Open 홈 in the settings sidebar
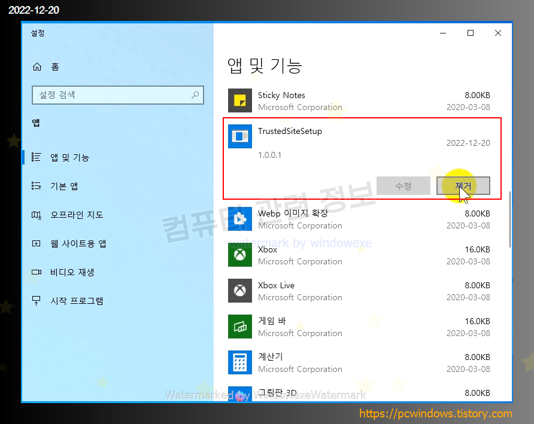Image resolution: width=534 pixels, height=424 pixels. pyautogui.click(x=55, y=67)
